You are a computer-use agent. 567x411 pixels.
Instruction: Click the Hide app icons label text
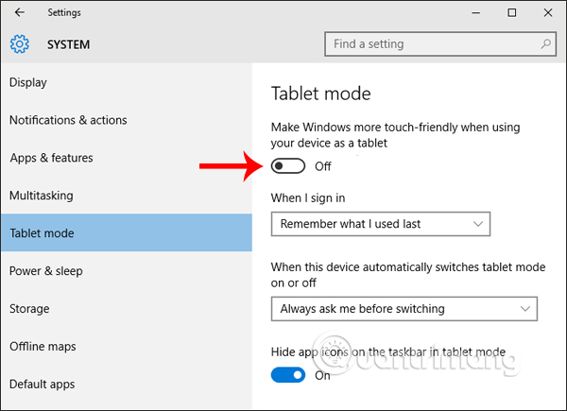pos(388,352)
